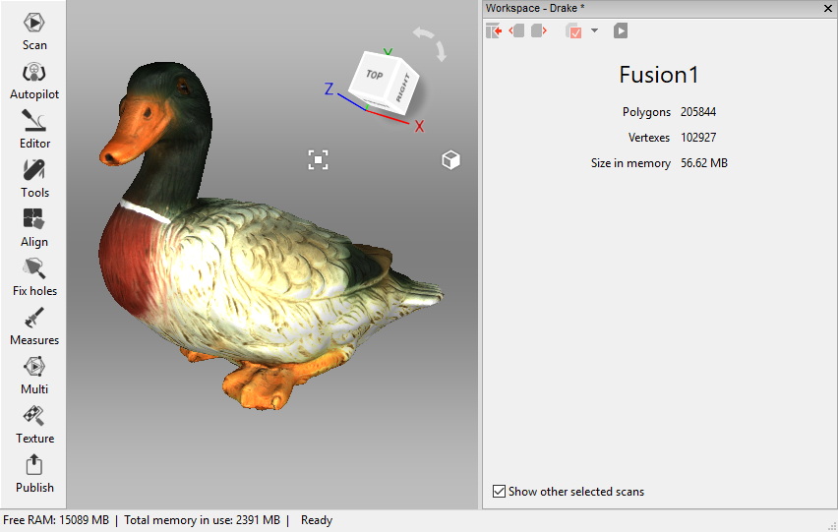Click the fit-to-view frame icon

(318, 159)
